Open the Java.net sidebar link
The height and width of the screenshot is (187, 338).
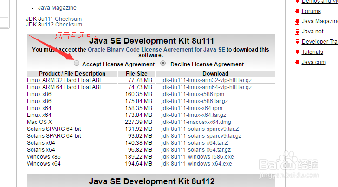(x=312, y=32)
